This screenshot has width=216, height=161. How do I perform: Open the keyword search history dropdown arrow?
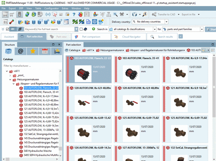point(76,29)
